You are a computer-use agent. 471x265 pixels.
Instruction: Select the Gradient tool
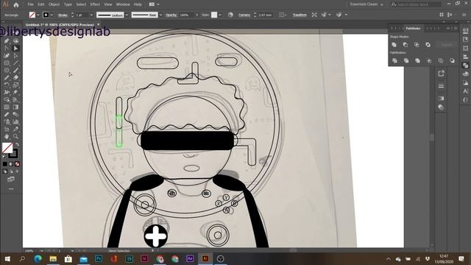point(15,107)
